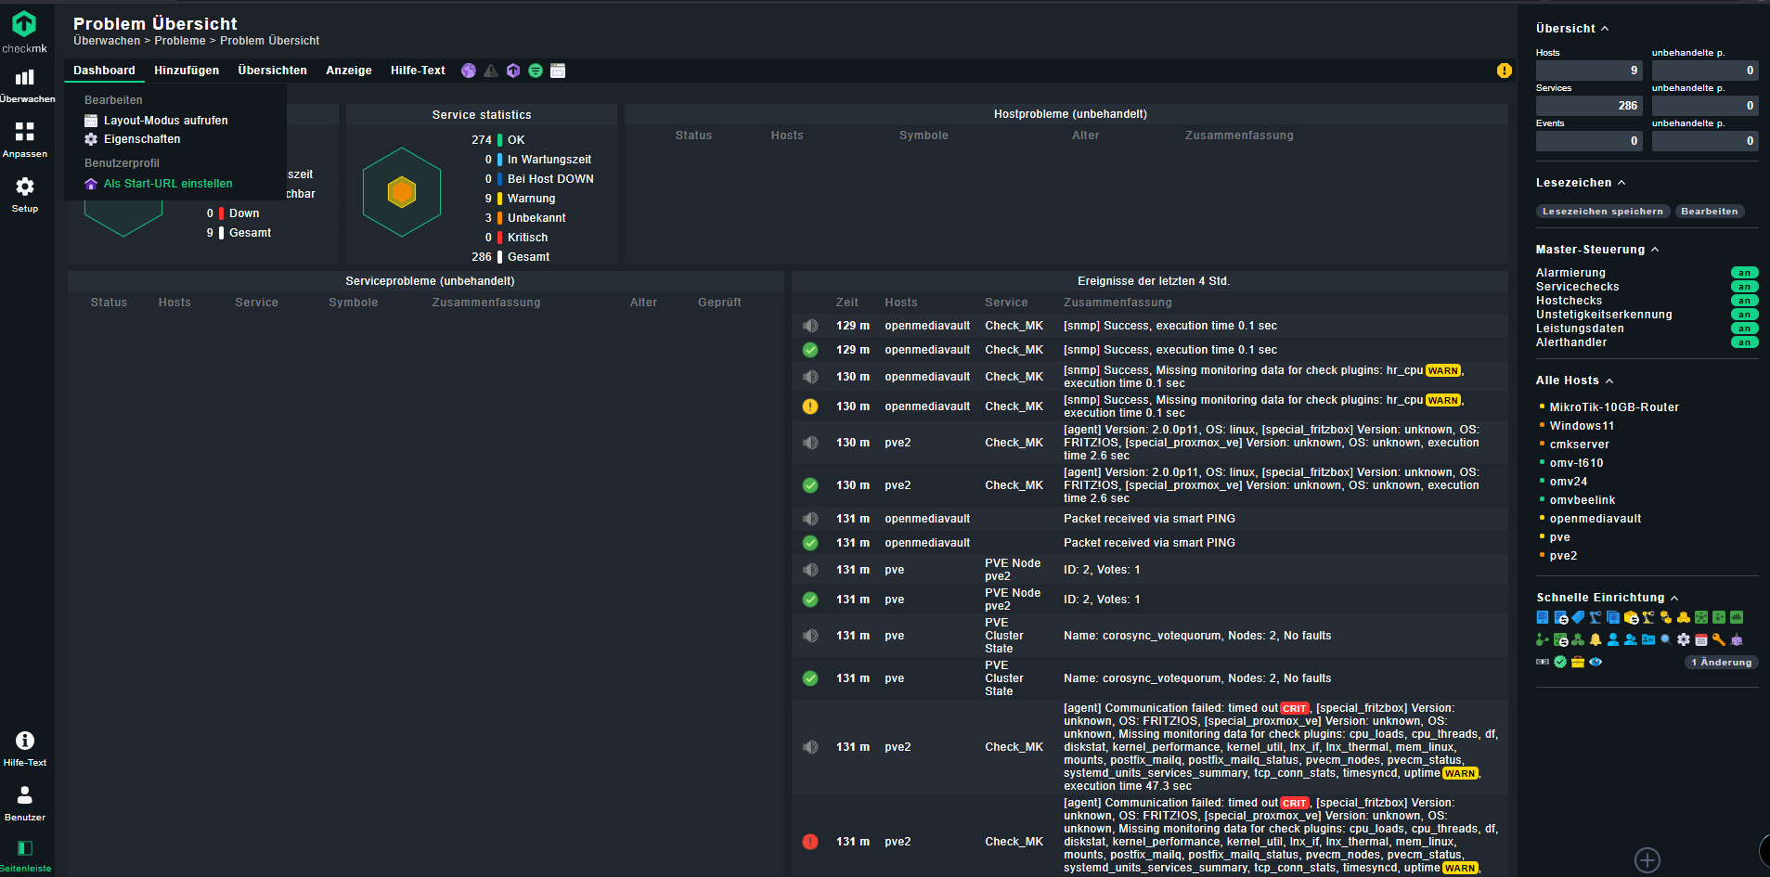
Task: Open host omvbeelink link
Action: (x=1583, y=500)
